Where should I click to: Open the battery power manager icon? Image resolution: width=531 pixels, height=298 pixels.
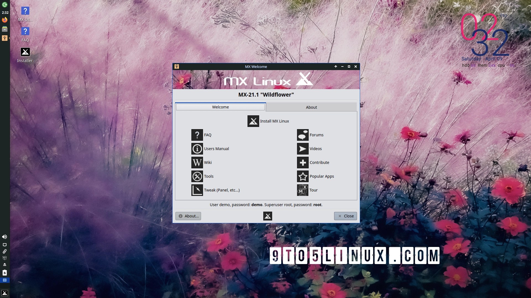click(5, 273)
